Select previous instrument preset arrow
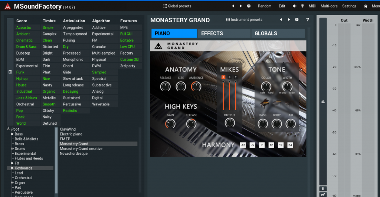 (281, 20)
